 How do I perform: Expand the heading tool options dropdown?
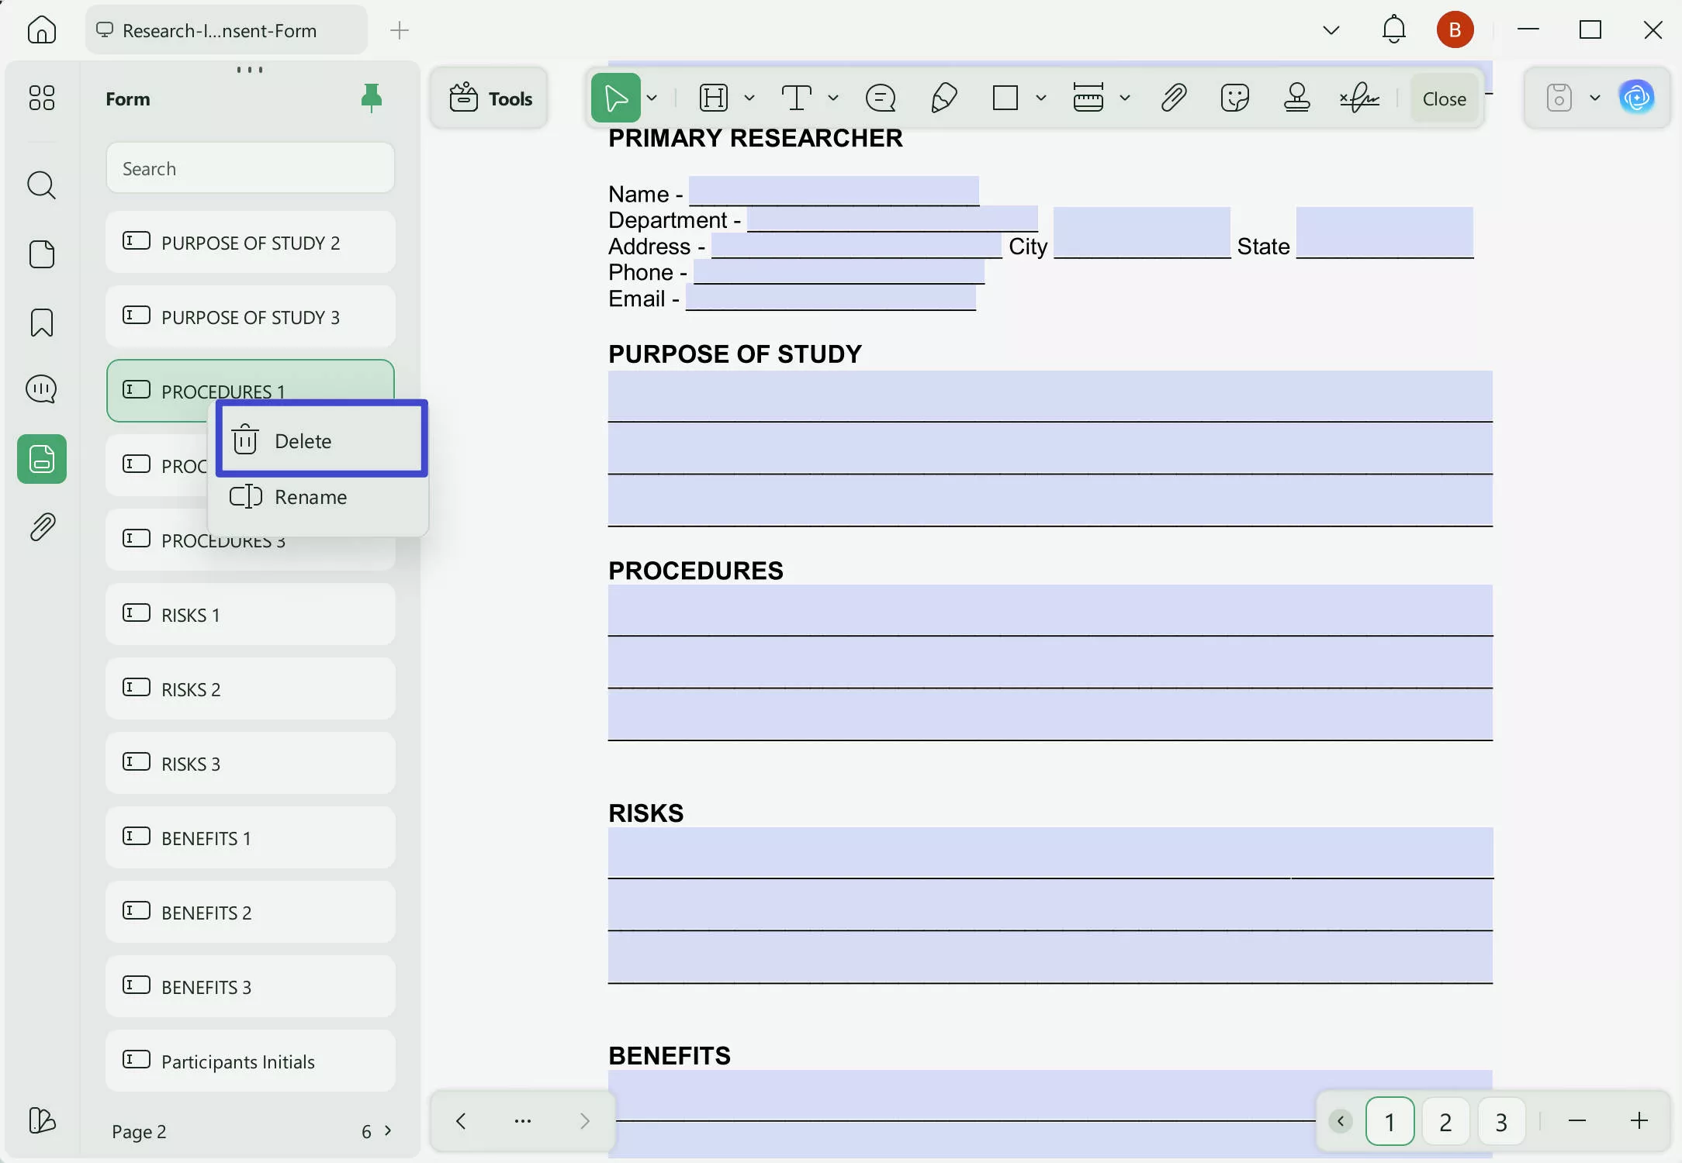[x=749, y=98]
